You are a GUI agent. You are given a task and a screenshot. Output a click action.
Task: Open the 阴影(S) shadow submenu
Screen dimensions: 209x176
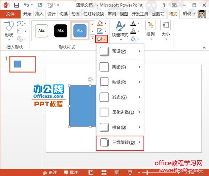click(120, 67)
